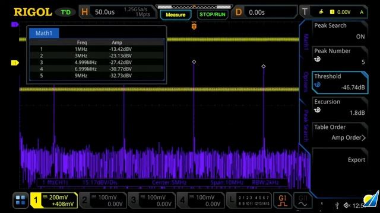Enable channel 4 100mV button

(201, 201)
